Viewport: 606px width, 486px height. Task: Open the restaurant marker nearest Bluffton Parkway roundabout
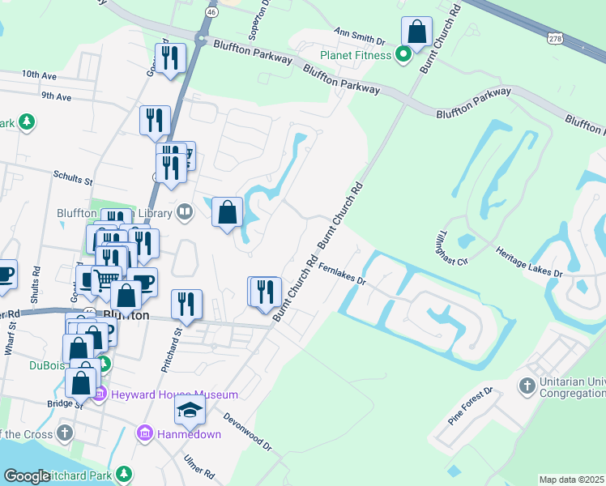click(x=171, y=58)
